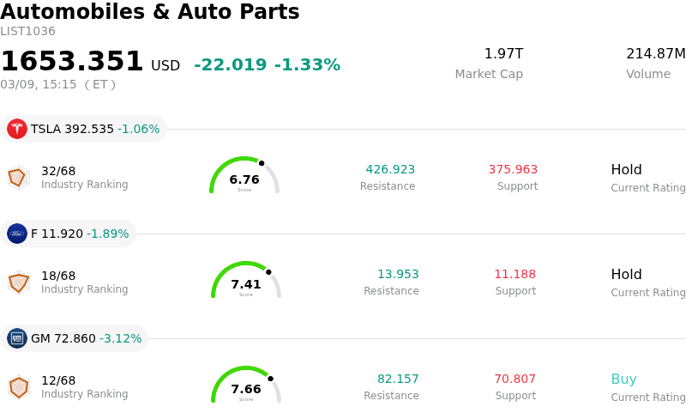686x419 pixels.
Task: Click the TSLA 6.76 score gauge
Action: pos(244,176)
